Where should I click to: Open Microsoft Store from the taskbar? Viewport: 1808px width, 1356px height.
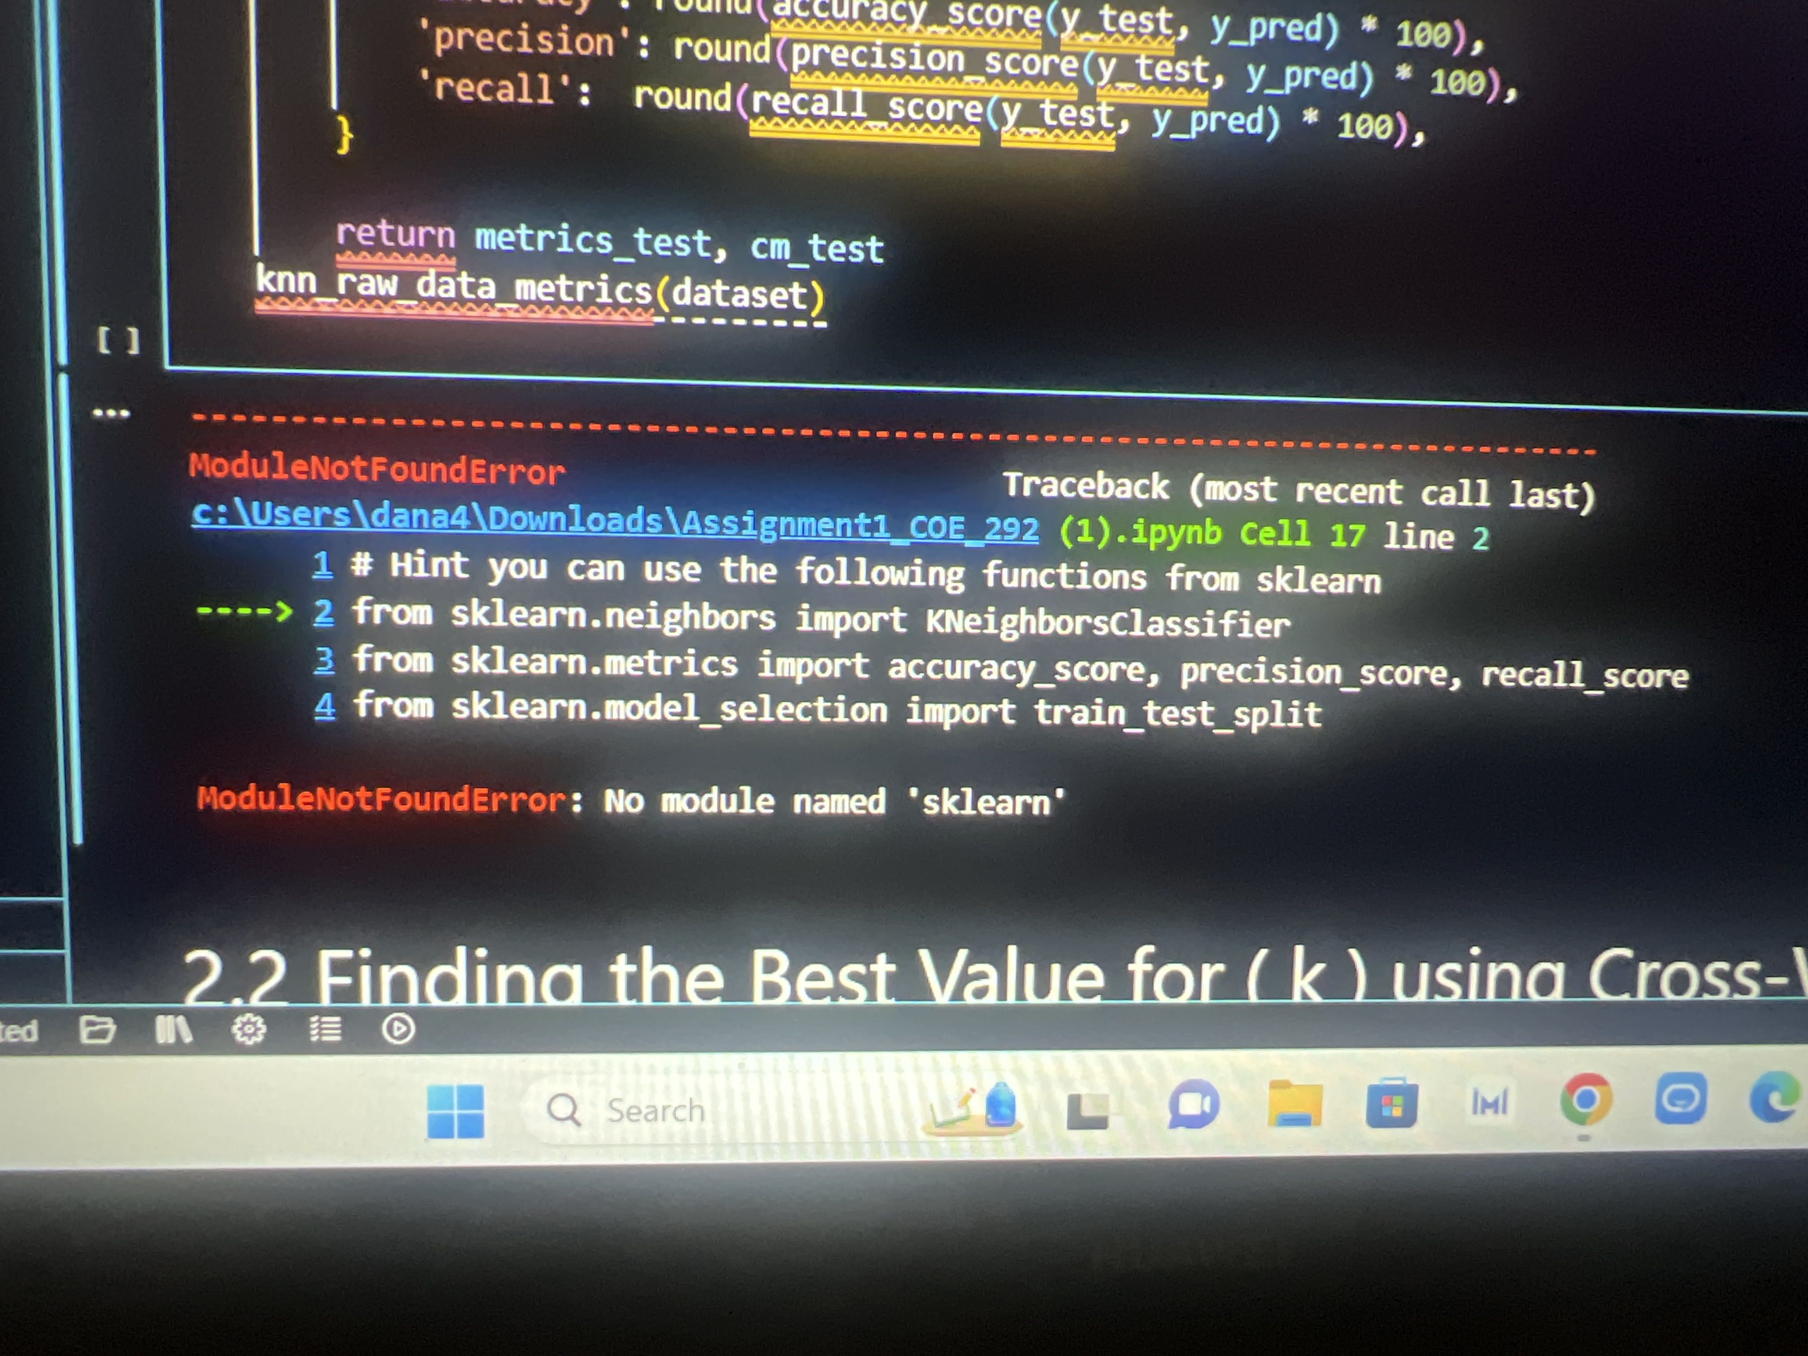point(1391,1104)
